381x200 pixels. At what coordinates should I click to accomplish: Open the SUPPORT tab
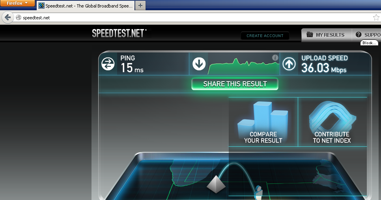click(x=366, y=35)
